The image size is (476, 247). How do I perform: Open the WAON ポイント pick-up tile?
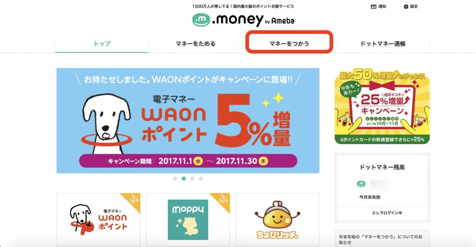click(x=99, y=220)
